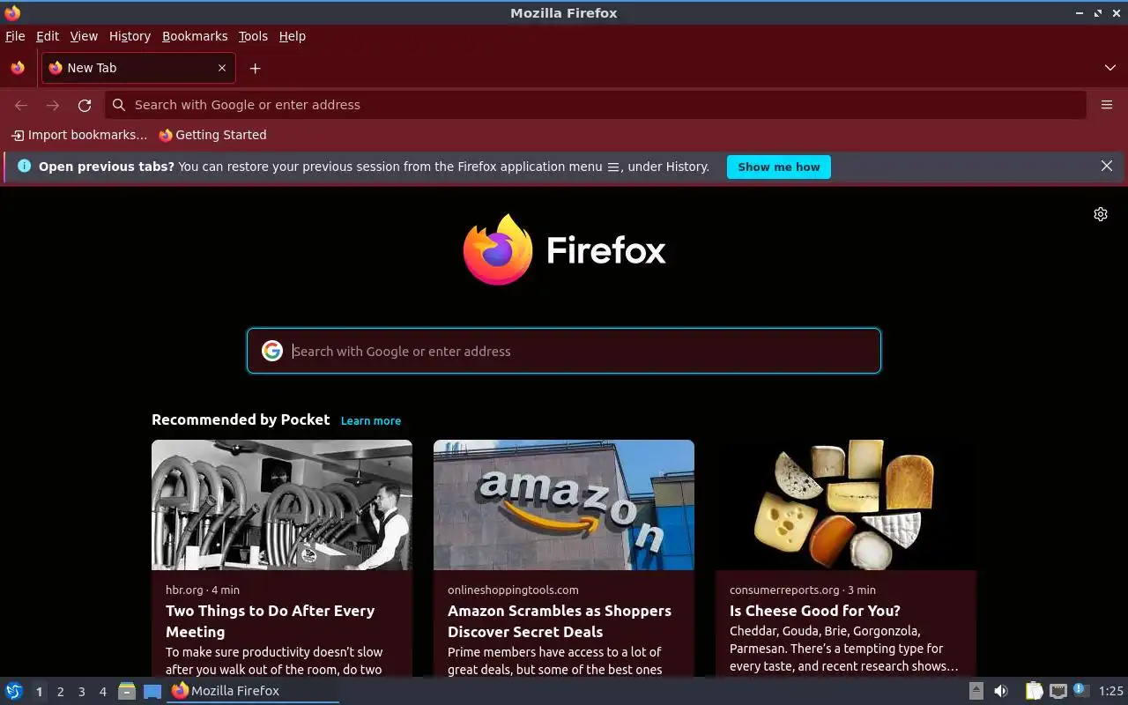Click hbr.org · 4 min source text
This screenshot has width=1128, height=705.
click(x=203, y=590)
